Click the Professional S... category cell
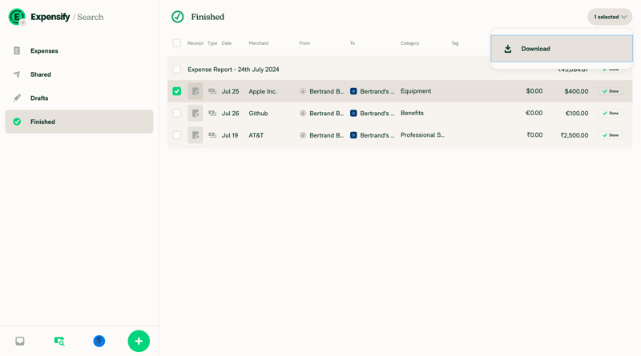The width and height of the screenshot is (641, 356). coord(423,135)
